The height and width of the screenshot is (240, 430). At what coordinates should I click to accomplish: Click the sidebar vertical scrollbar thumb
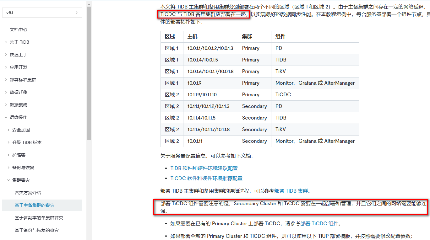89,73
